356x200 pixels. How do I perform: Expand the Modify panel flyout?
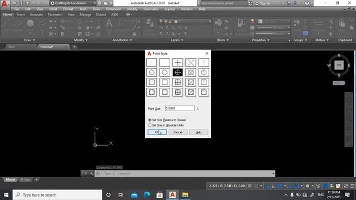click(x=81, y=40)
